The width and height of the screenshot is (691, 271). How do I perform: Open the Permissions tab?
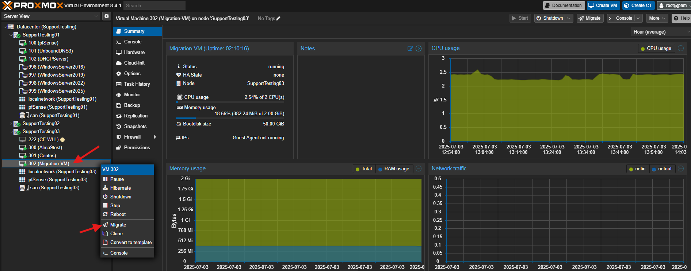click(137, 148)
